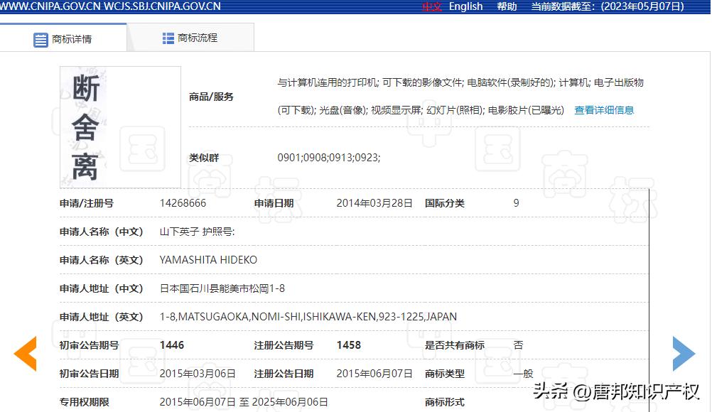Click the orange previous-record arrow
Image resolution: width=712 pixels, height=412 pixels.
(x=26, y=352)
